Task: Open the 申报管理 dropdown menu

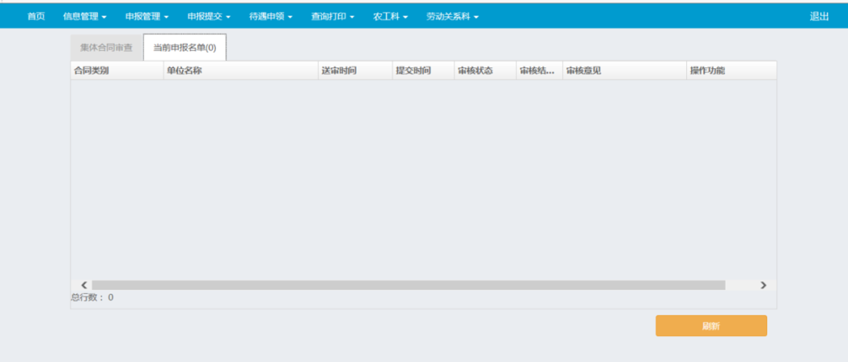Action: pos(147,17)
